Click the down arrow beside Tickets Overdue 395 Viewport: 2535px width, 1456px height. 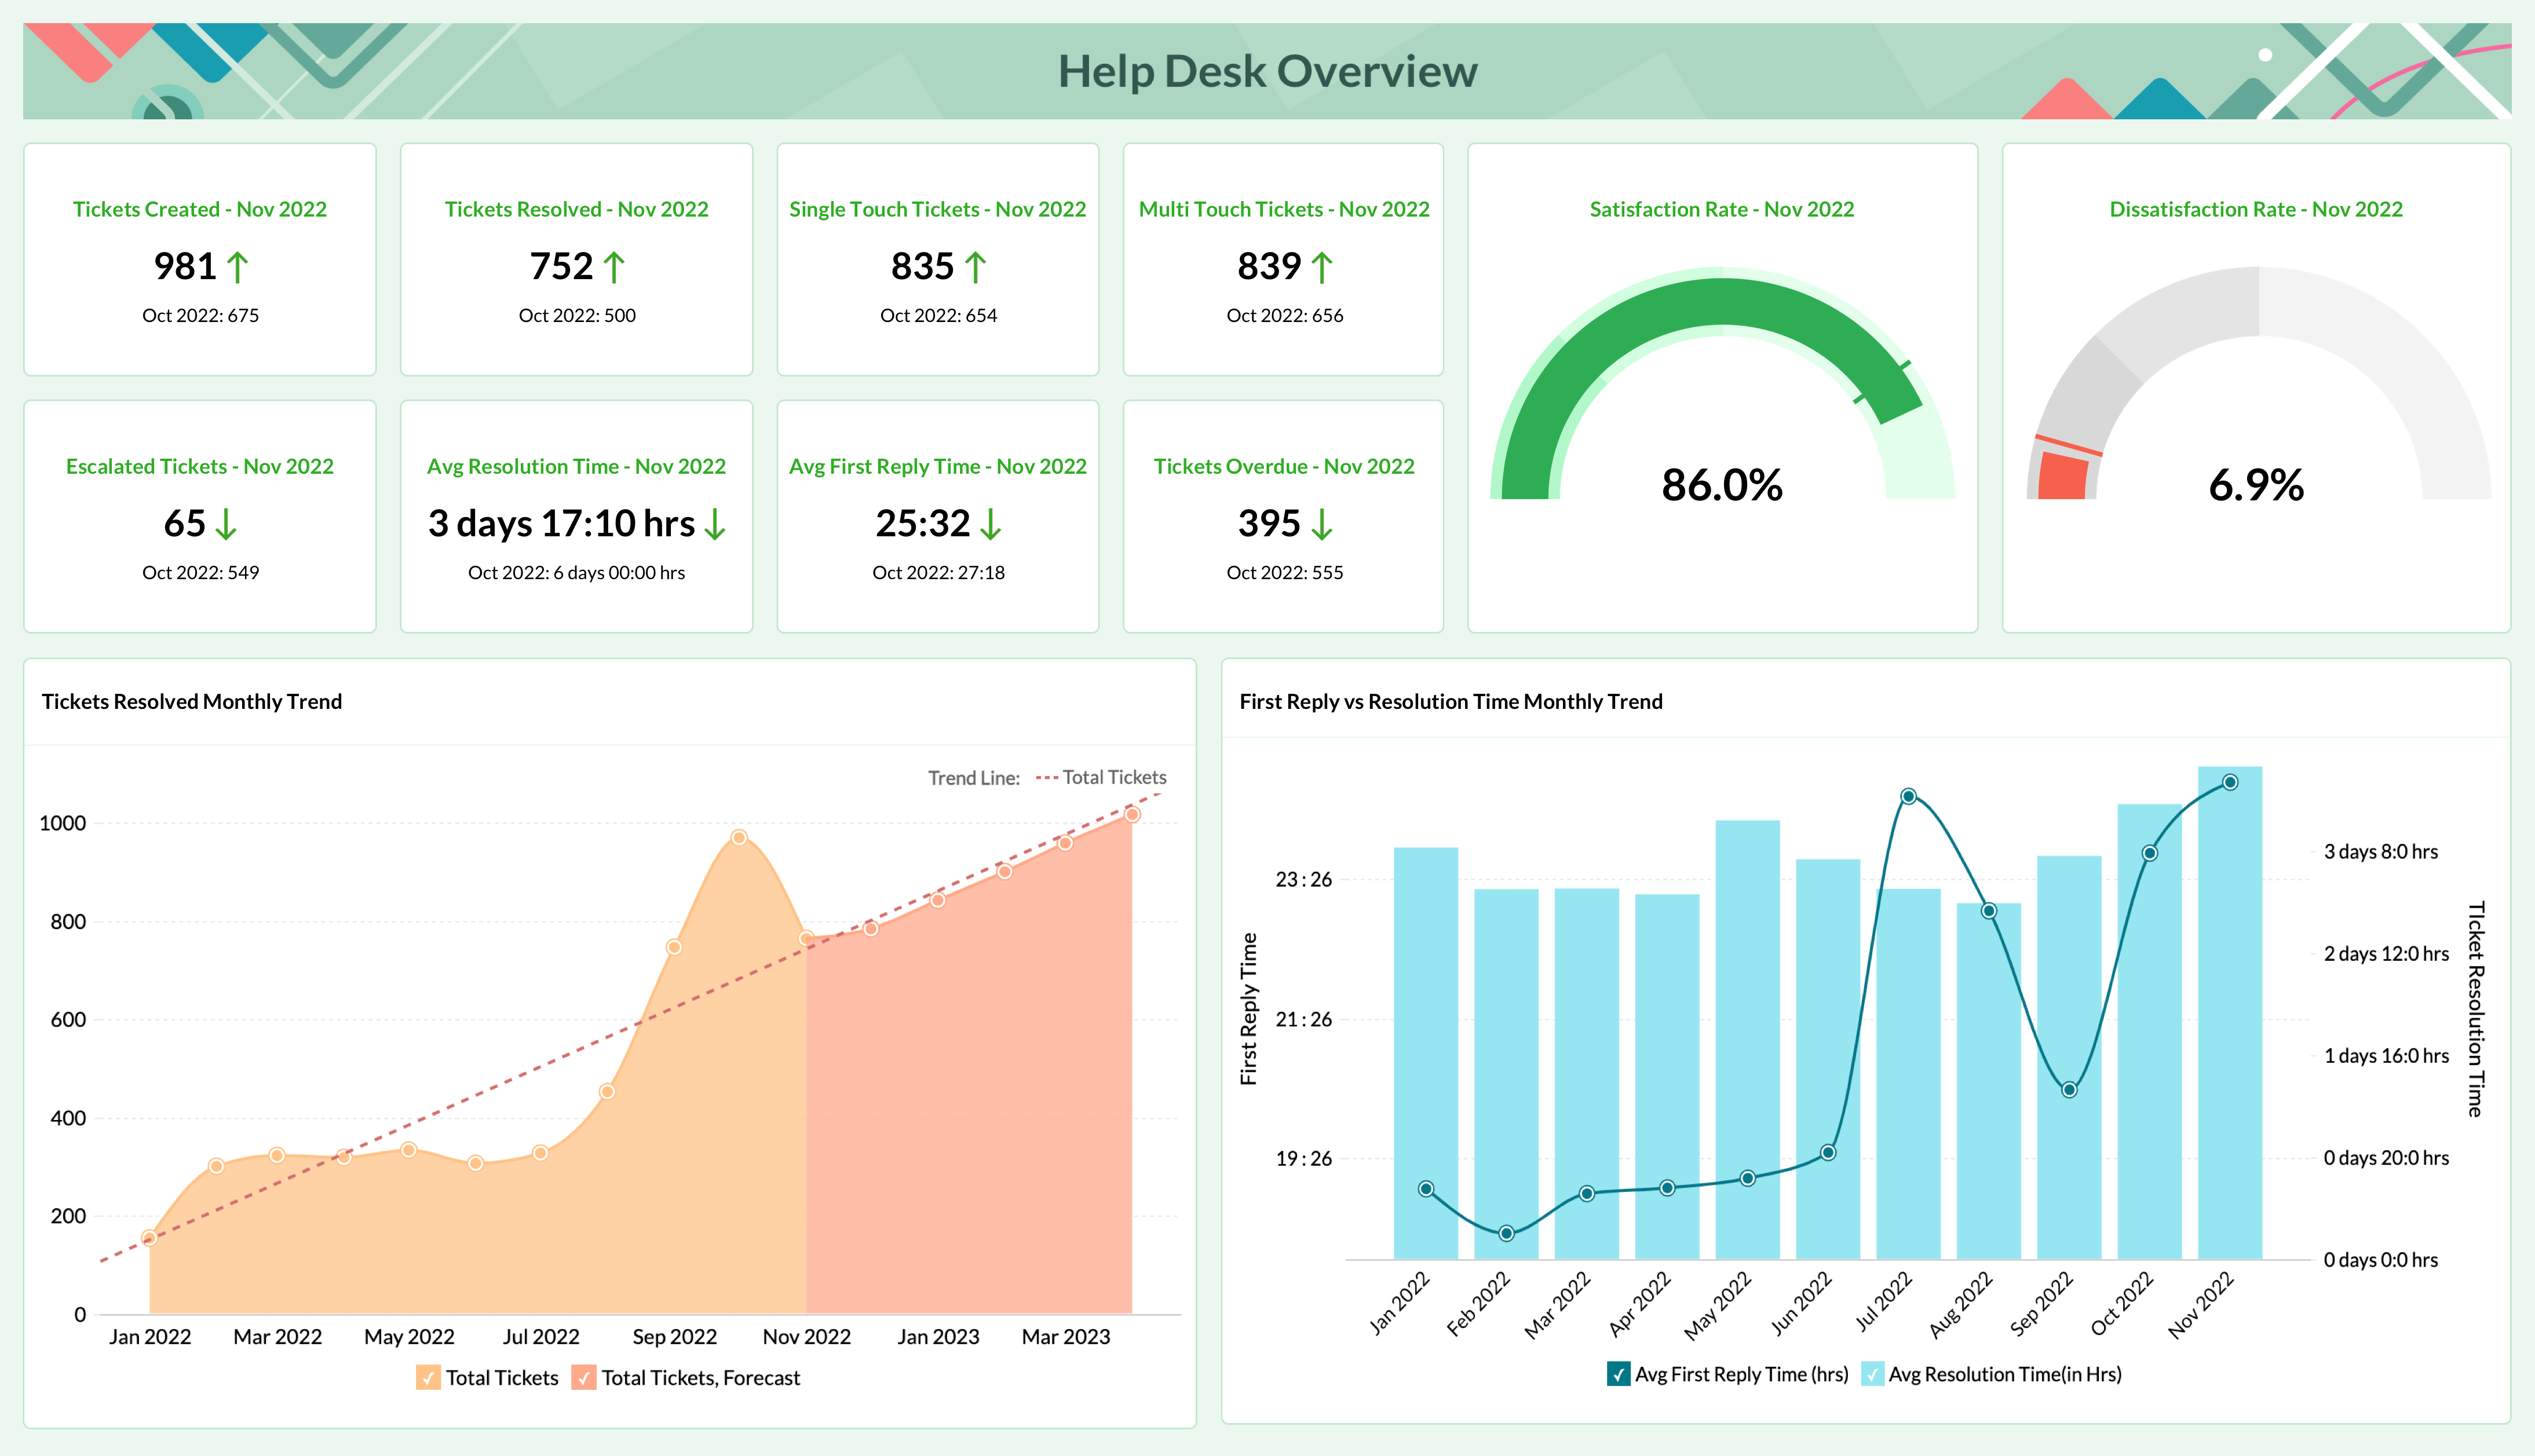click(1321, 524)
